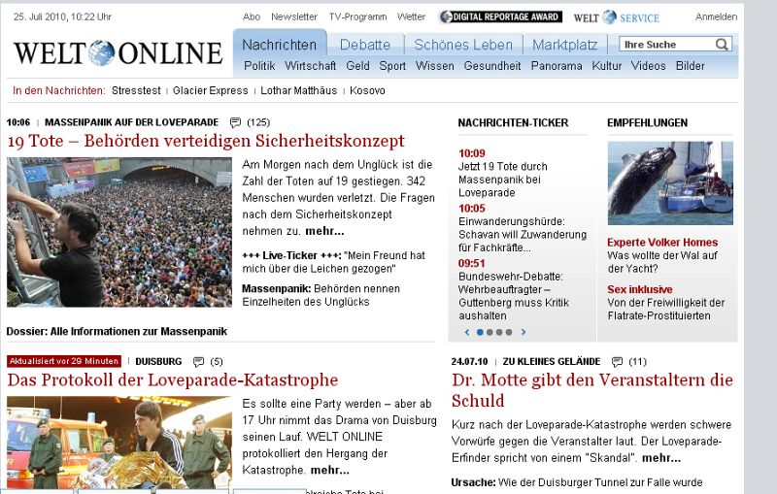Select the first ticker page dot
Screen dimensions: 777x494
pos(480,332)
